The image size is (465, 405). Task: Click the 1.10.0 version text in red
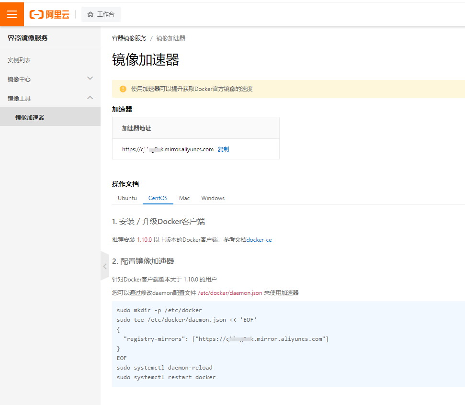click(145, 240)
